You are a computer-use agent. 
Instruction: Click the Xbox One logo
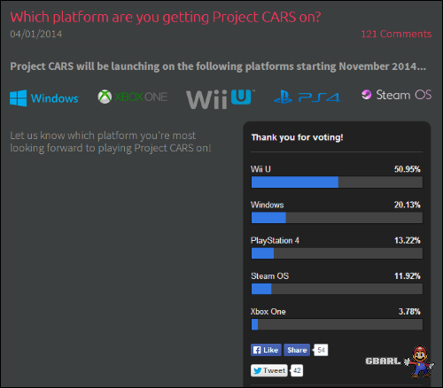point(133,97)
